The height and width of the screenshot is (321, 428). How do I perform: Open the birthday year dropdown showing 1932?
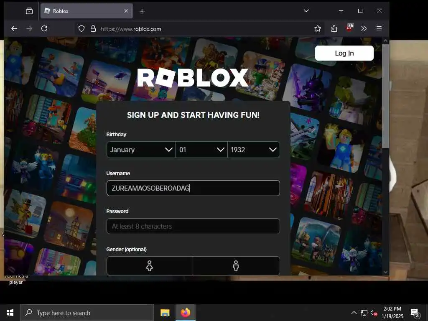coord(254,150)
